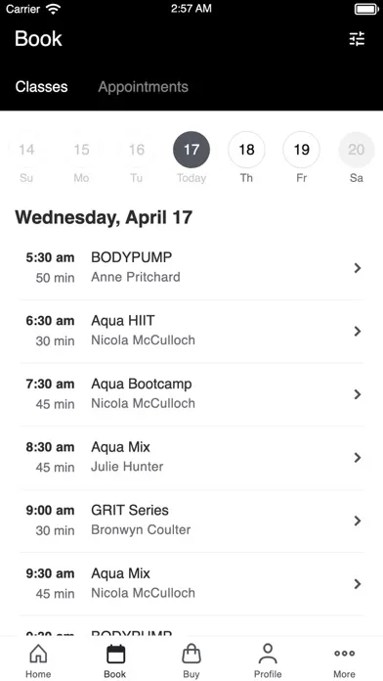This screenshot has height=681, width=383.
Task: Select date 20 Saturday
Action: (357, 150)
